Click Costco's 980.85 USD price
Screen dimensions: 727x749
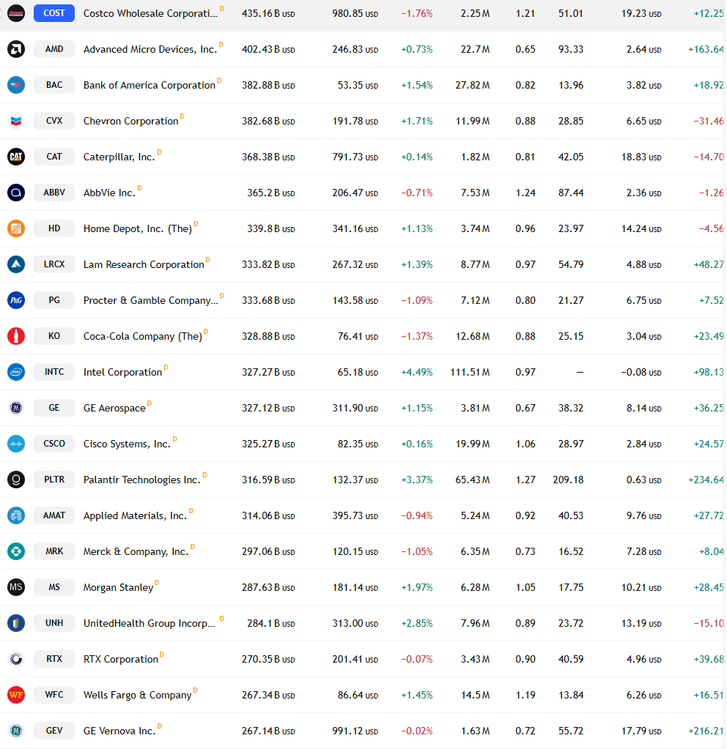pos(355,13)
